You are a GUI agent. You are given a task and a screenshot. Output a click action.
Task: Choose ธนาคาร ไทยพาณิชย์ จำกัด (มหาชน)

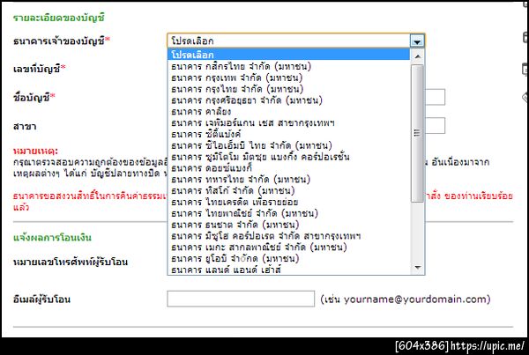click(289, 213)
